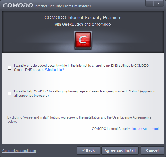The height and width of the screenshot is (157, 166).
Task: Click the 'COMODO Internet Security Premium' heading
Action: point(83,18)
